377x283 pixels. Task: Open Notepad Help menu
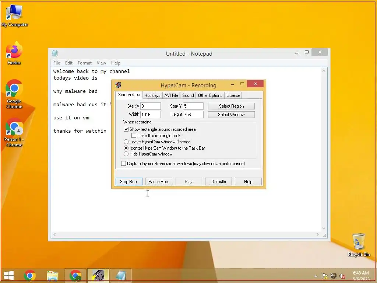click(x=116, y=63)
